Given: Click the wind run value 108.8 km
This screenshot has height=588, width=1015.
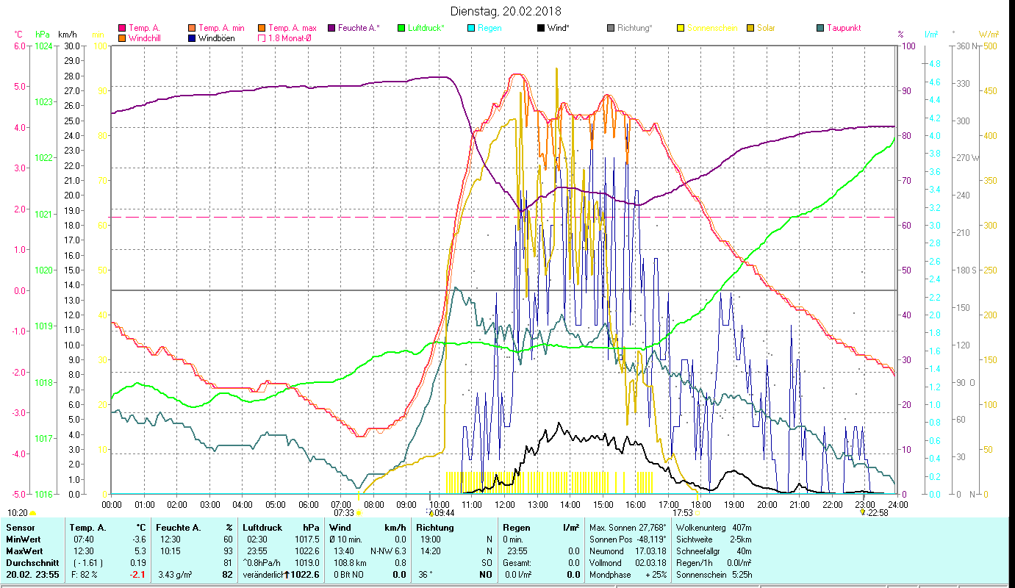Looking at the screenshot, I should click(348, 562).
